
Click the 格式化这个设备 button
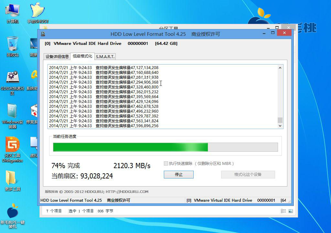[x=248, y=175]
